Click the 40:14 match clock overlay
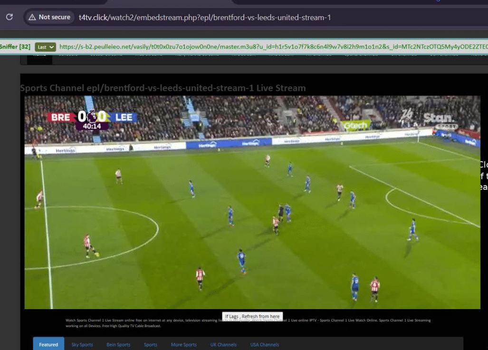488x350 pixels. [92, 126]
